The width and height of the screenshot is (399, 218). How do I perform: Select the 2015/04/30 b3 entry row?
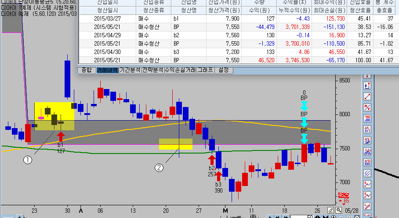[x=238, y=52]
